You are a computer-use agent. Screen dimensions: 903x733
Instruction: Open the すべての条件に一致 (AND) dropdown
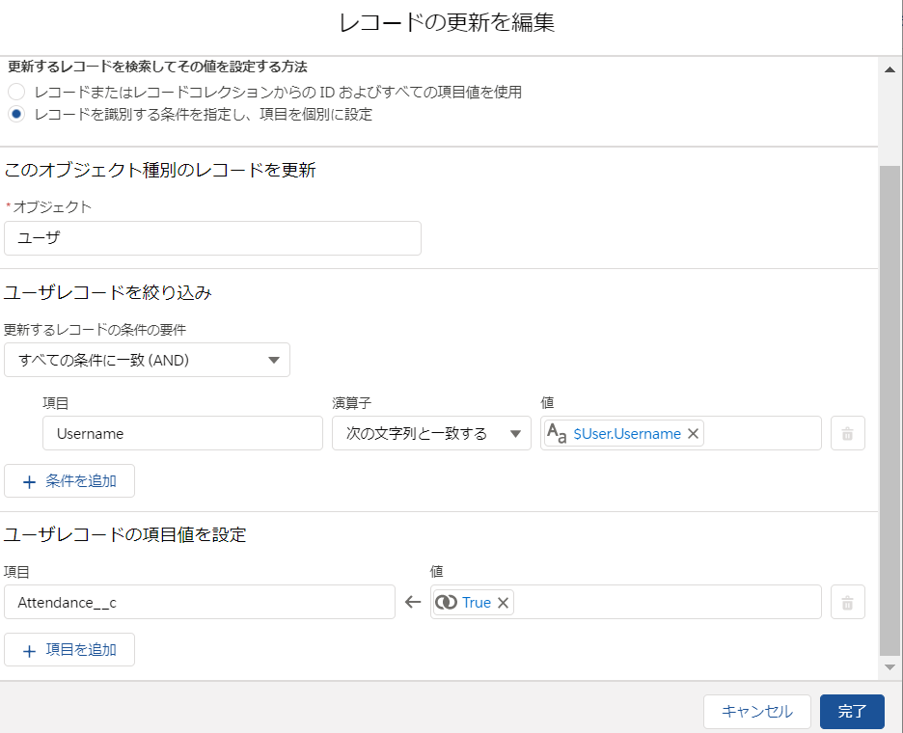[147, 359]
